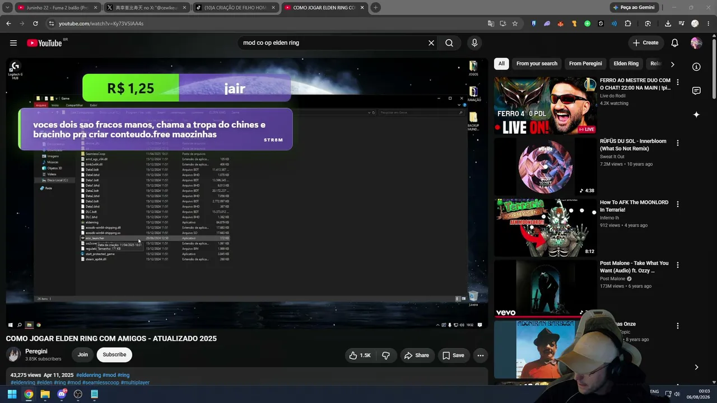The width and height of the screenshot is (717, 403).
Task: Click the Join membership button
Action: tap(83, 354)
